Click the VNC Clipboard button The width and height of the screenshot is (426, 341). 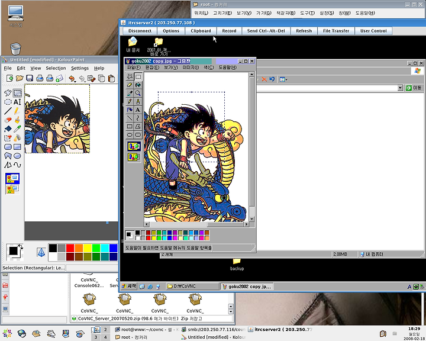tap(201, 31)
